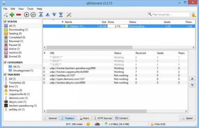The image size is (199, 128).
Task: Open the Speed graph tab
Action: pyautogui.click(x=187, y=118)
